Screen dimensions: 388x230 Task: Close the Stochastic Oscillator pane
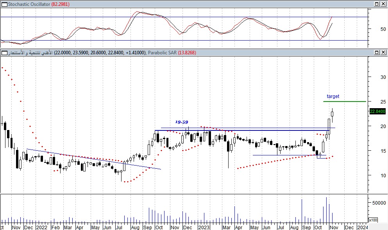(x=384, y=4)
